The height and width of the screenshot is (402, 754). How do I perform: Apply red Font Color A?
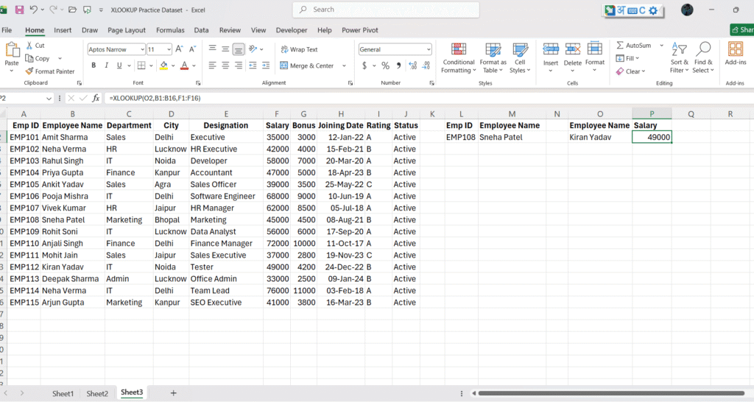[x=184, y=66]
